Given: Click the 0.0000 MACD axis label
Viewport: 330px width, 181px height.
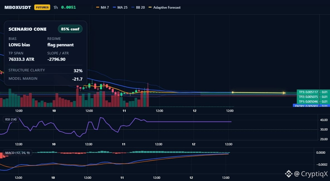Looking at the screenshot, I should tap(321, 153).
